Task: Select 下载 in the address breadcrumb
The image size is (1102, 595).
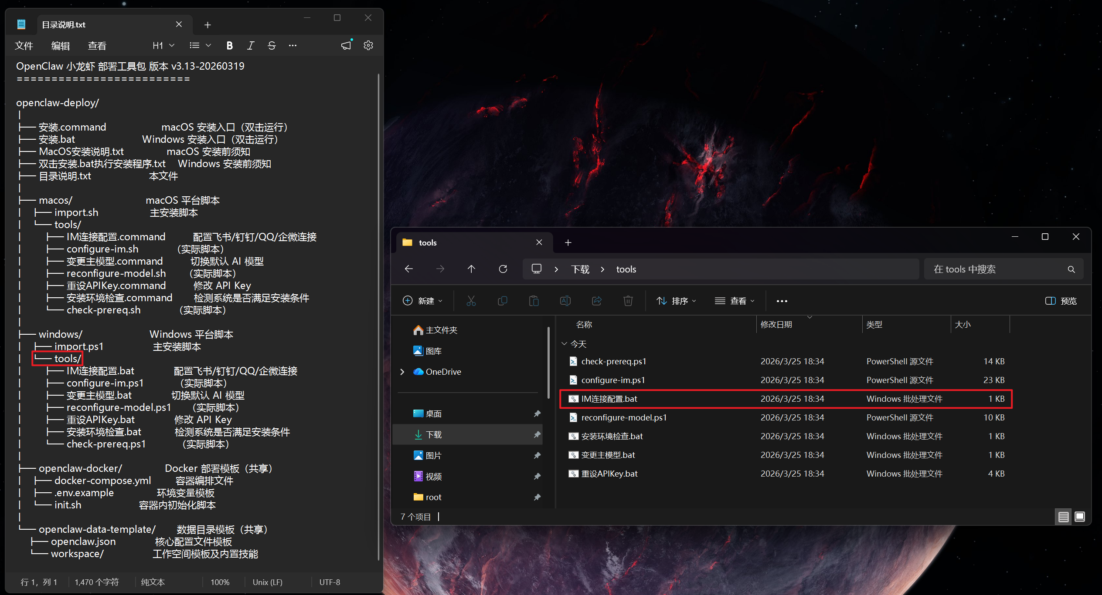Action: point(580,269)
